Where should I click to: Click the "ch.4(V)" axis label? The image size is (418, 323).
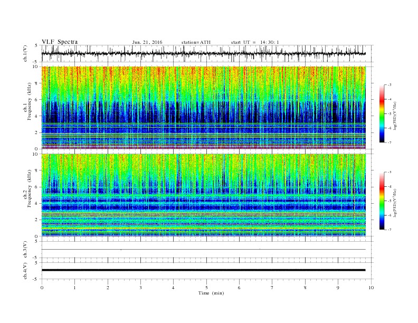pos(25,271)
